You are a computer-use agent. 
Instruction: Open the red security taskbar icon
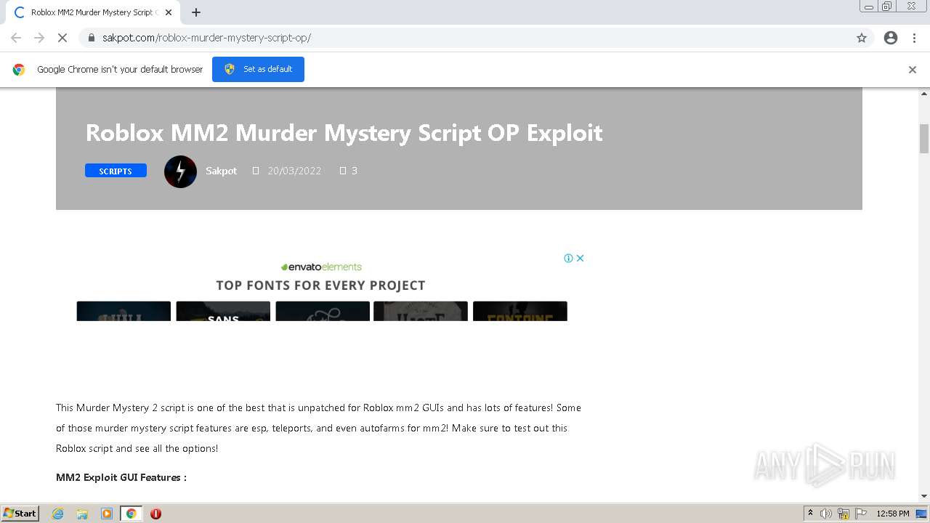pyautogui.click(x=155, y=514)
